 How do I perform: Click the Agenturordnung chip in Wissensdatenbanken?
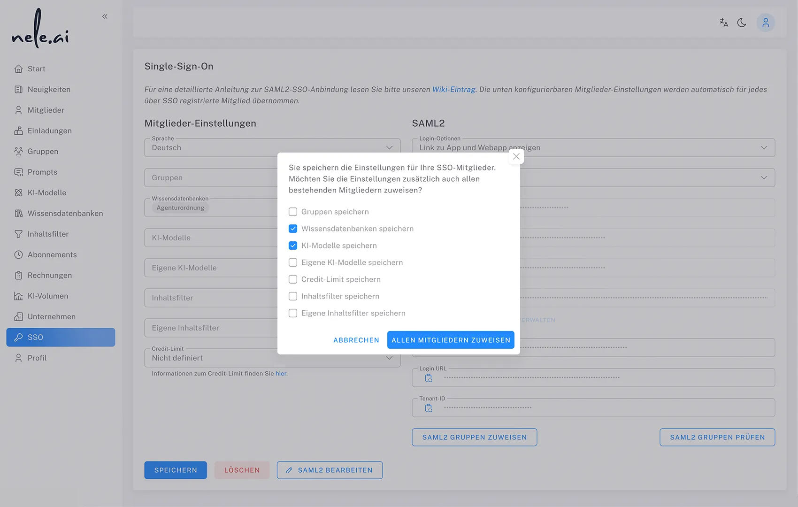pyautogui.click(x=180, y=208)
